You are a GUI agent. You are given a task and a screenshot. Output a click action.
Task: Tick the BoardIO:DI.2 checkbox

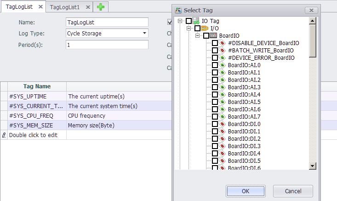[x=215, y=139]
